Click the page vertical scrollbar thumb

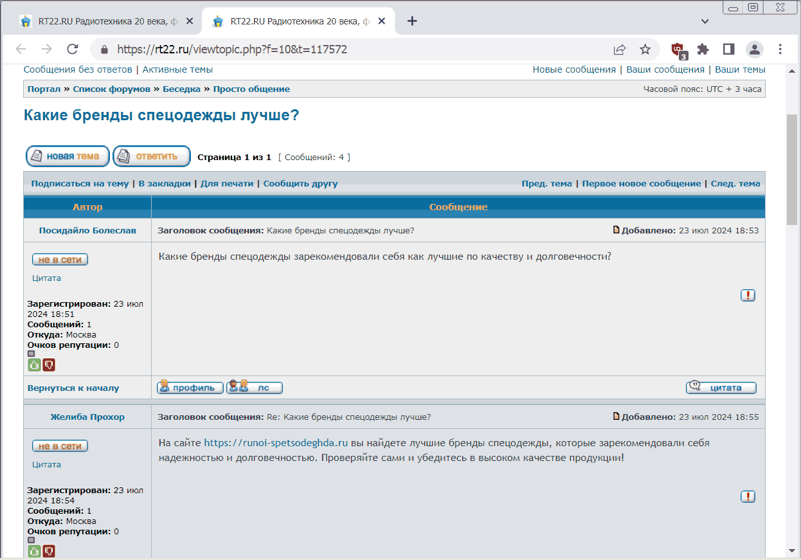click(x=792, y=168)
